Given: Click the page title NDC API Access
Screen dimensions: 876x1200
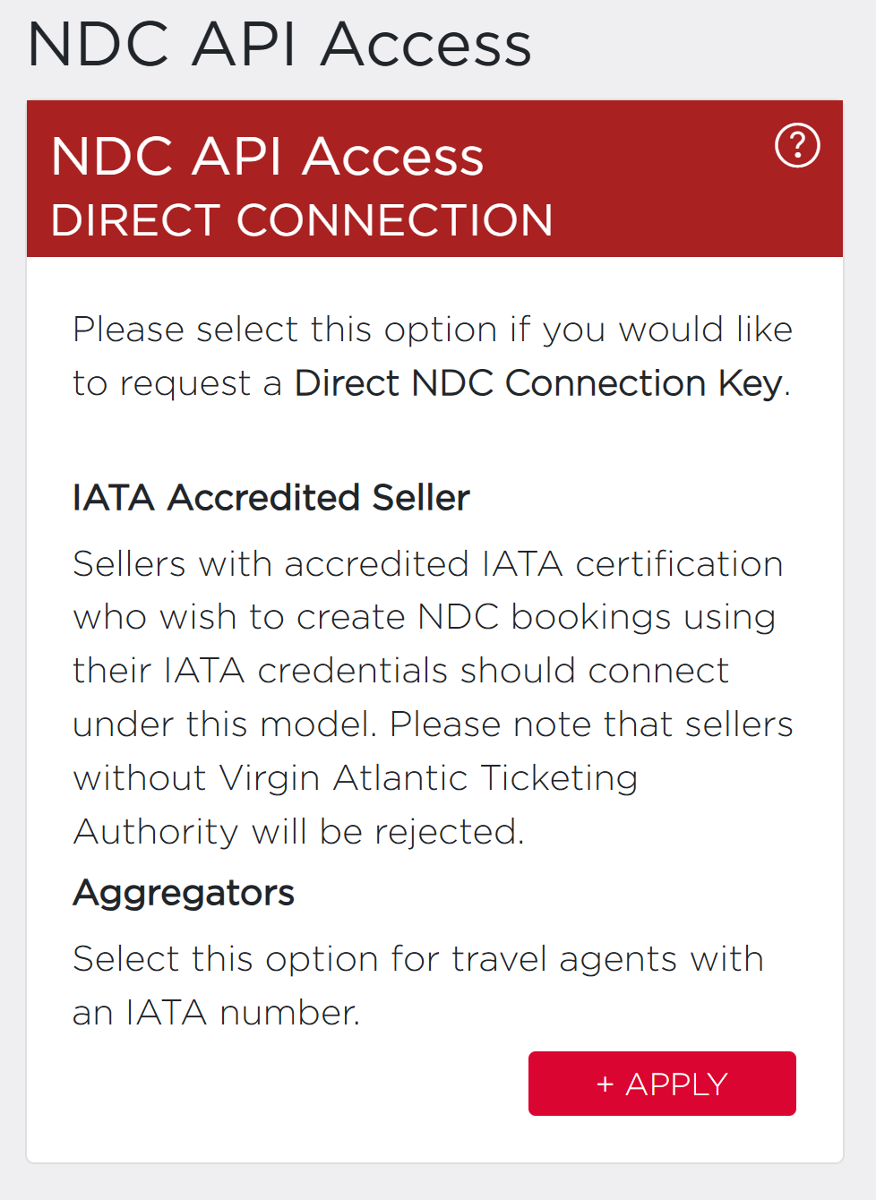Looking at the screenshot, I should (279, 44).
